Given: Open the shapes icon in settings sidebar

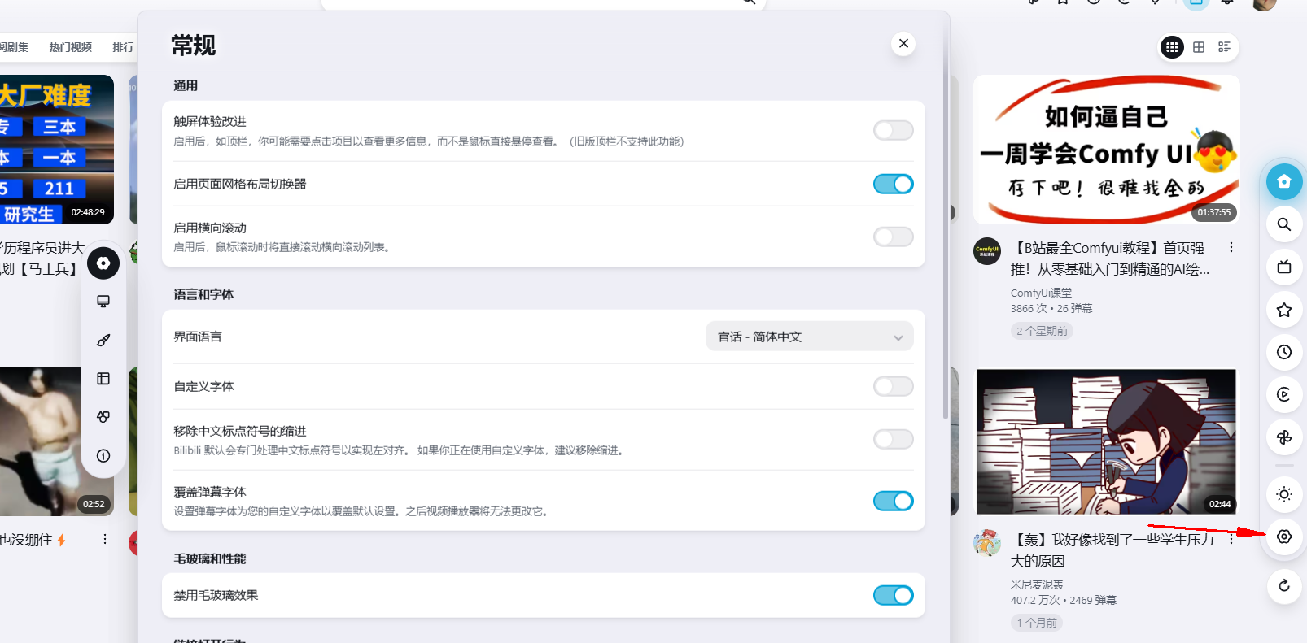Looking at the screenshot, I should 103,417.
